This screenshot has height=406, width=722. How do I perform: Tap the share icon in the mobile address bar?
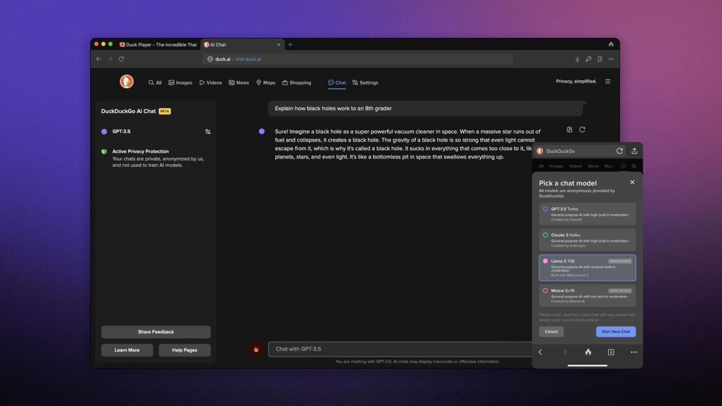point(634,151)
